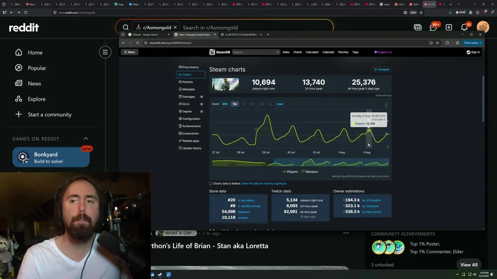Toggle the Players series in chart legend
497x279 pixels.
(x=290, y=172)
